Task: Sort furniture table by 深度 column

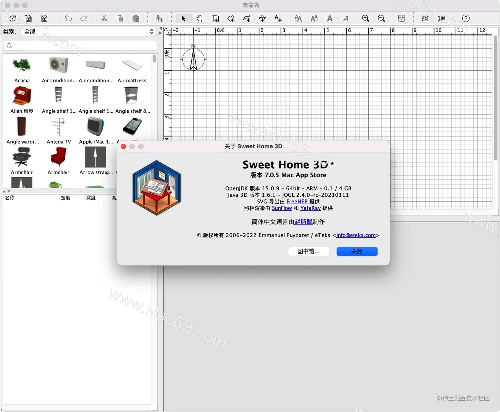Action: (x=91, y=198)
